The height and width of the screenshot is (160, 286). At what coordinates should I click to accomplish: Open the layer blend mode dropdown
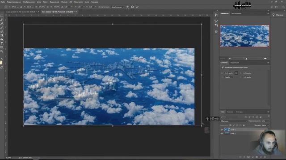tap(234, 121)
